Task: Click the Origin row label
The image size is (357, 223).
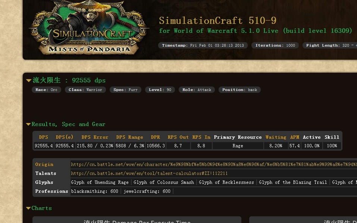Action: click(44, 164)
